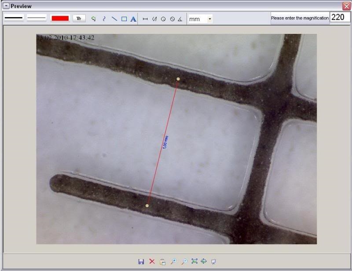The image size is (352, 271).
Task: Select the distance measurement tool
Action: [145, 19]
